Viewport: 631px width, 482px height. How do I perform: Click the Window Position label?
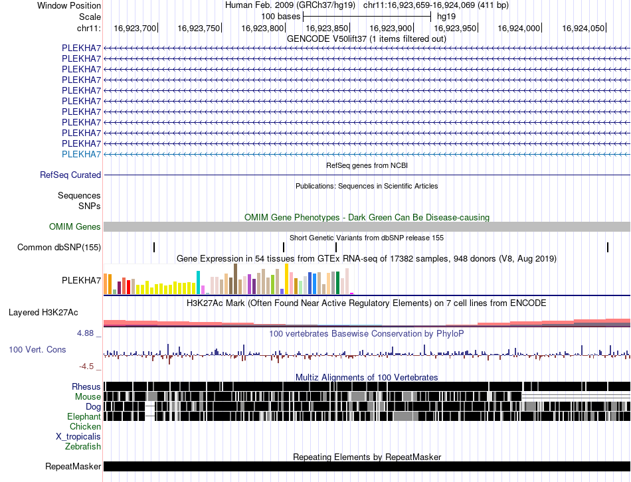[x=69, y=5]
